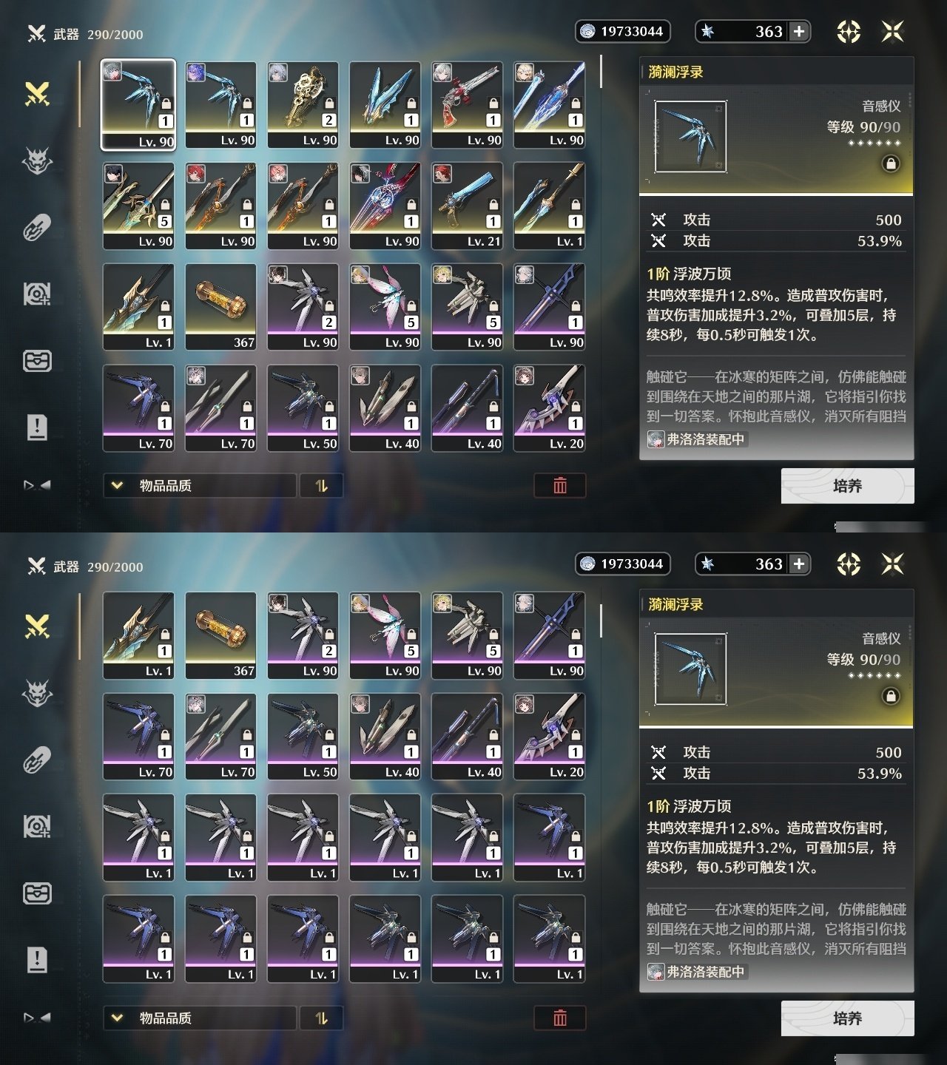Click the crosshair target icon in lower screenshot header
The width and height of the screenshot is (947, 1065).
(x=849, y=564)
